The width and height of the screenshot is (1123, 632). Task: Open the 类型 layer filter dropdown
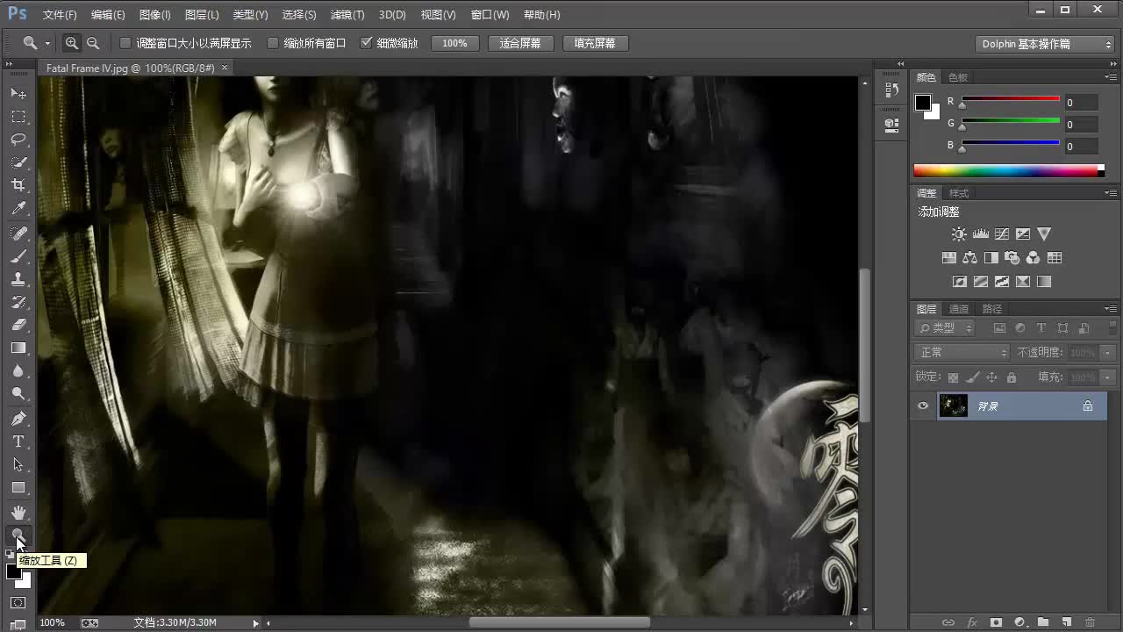click(945, 327)
